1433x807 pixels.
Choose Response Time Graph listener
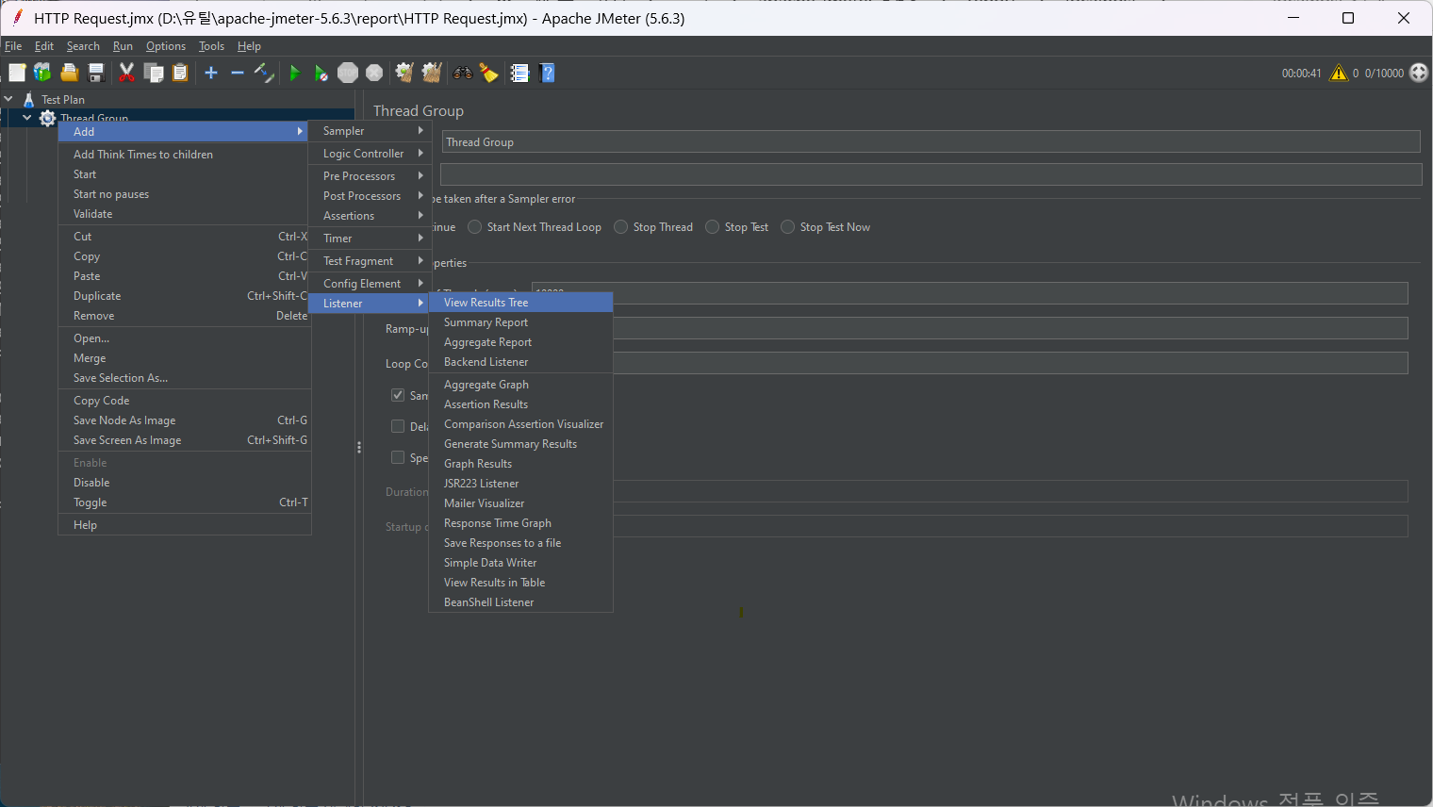coord(520,523)
